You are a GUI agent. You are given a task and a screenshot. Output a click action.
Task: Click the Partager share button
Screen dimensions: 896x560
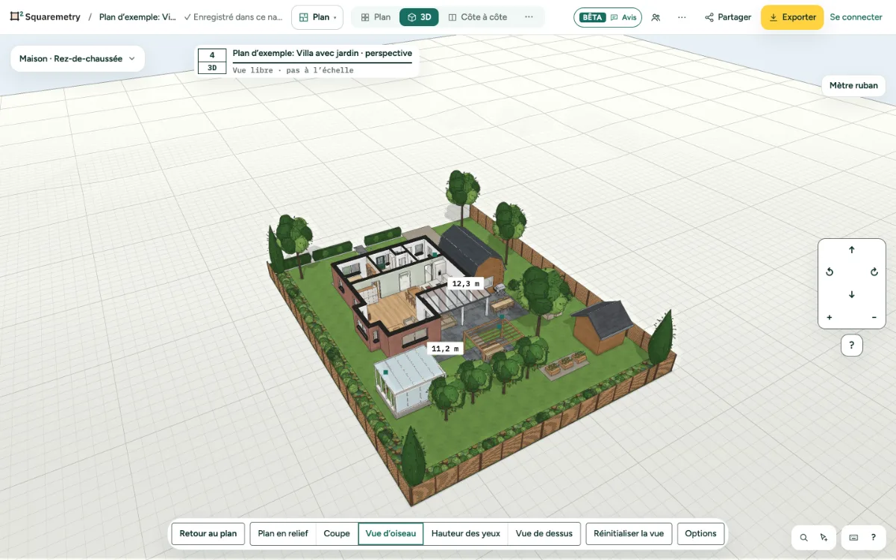[x=728, y=17]
